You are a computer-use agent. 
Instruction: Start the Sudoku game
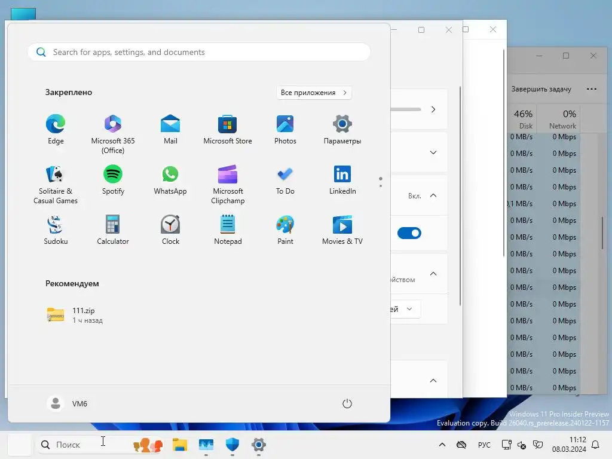click(x=56, y=230)
